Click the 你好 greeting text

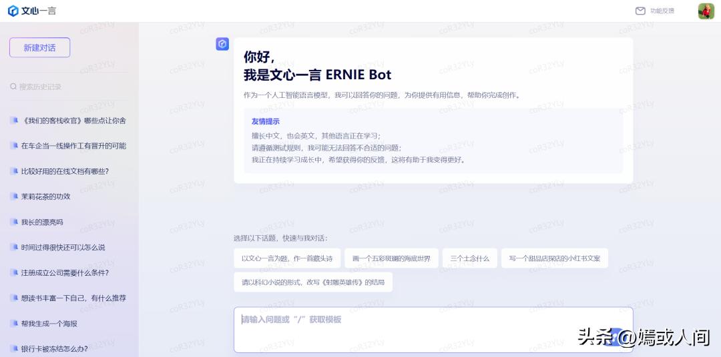tap(259, 57)
